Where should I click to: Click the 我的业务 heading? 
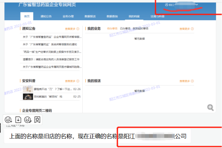coord(94,29)
